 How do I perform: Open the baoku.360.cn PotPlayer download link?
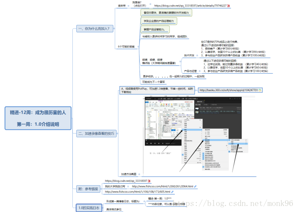point(229,90)
